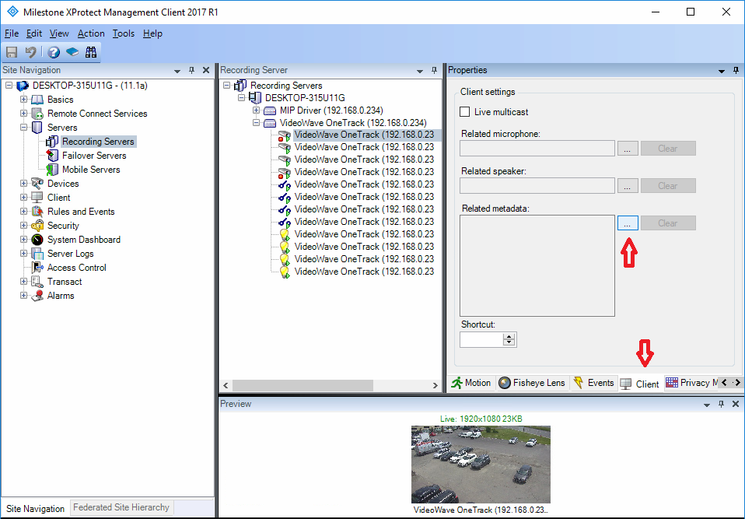This screenshot has height=519, width=745.
Task: Click the System Dashboard gauge icon
Action: [x=37, y=240]
